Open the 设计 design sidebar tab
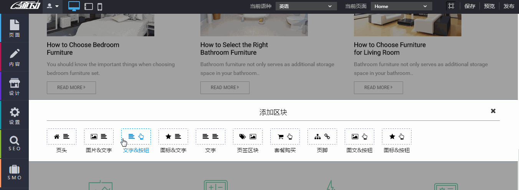519x190 pixels. 14,86
